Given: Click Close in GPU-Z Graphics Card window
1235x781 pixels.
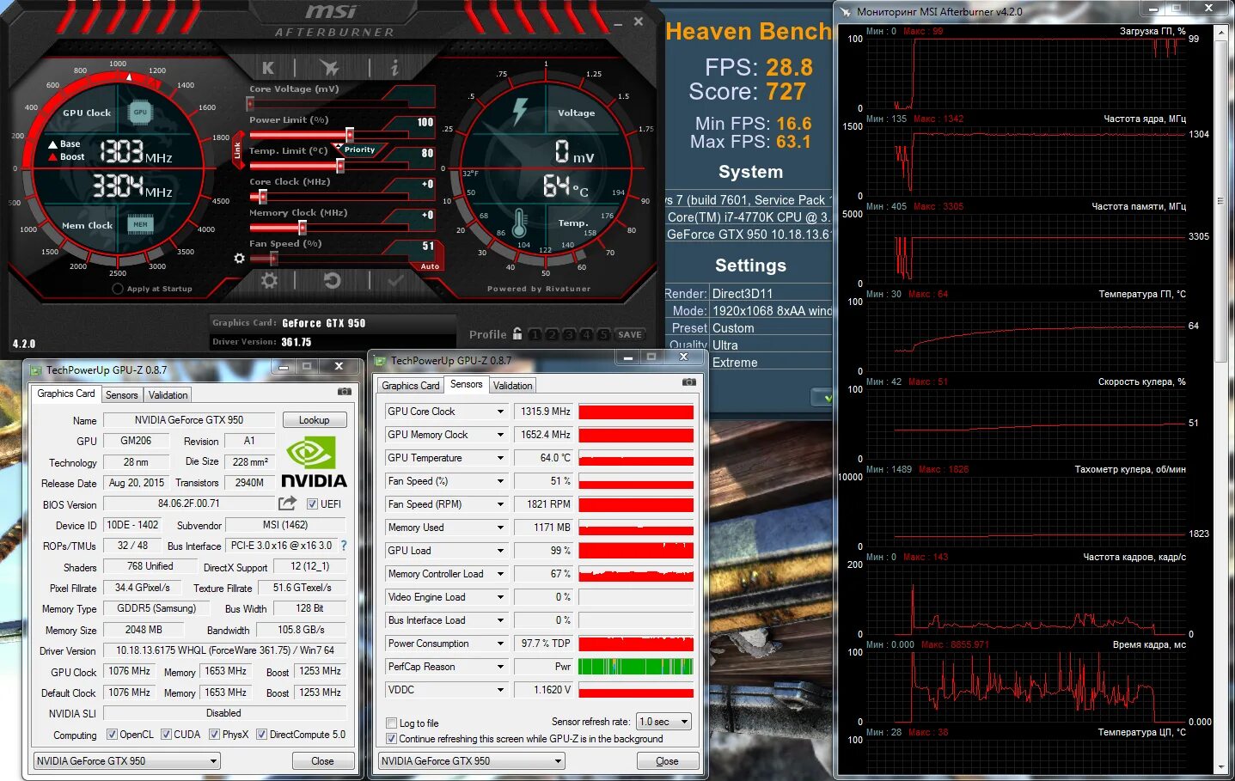Looking at the screenshot, I should (322, 761).
